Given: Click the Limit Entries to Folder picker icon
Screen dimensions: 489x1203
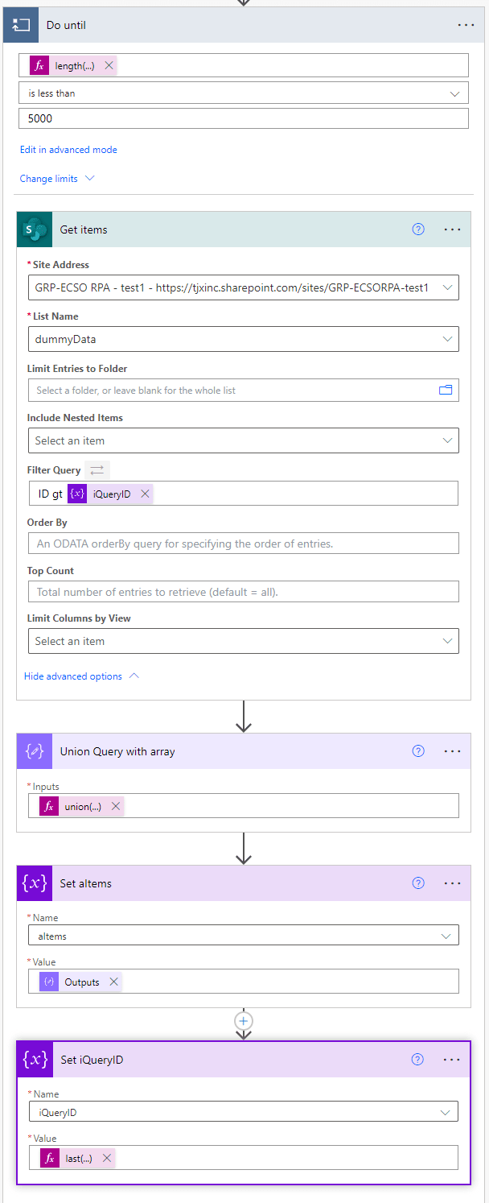Looking at the screenshot, I should 446,391.
